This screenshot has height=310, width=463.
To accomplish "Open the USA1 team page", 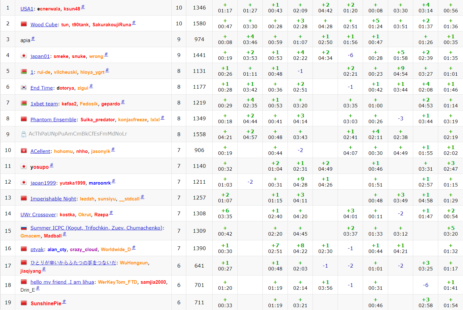I will pyautogui.click(x=27, y=9).
